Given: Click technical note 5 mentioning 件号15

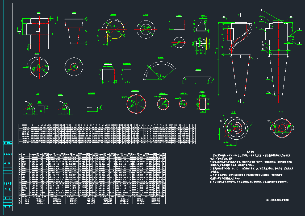Looking at the screenshot, I should coord(249,182).
